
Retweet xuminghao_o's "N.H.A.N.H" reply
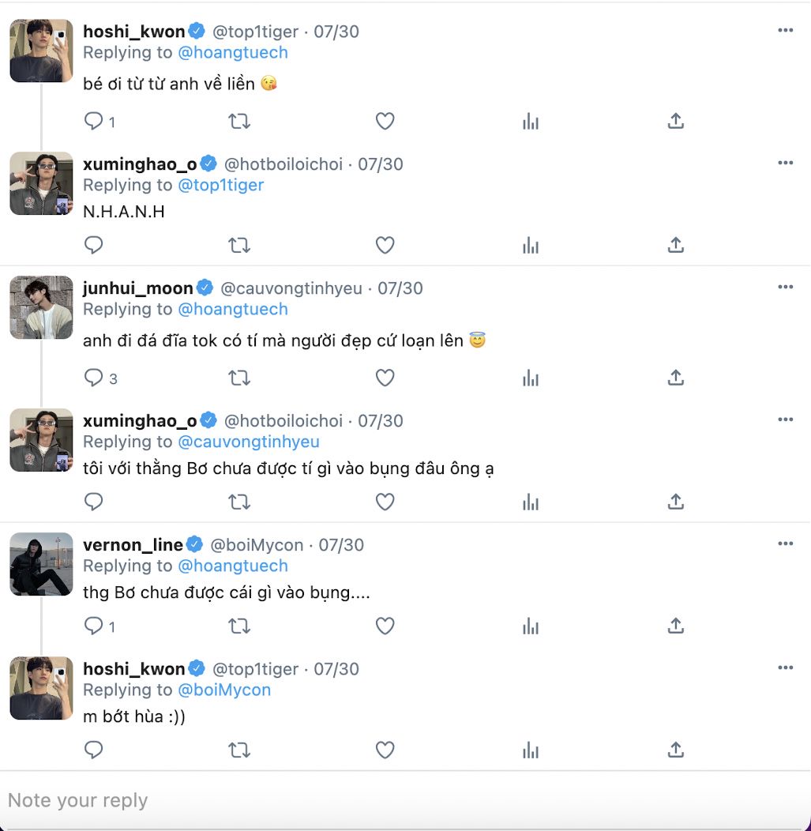pos(239,245)
